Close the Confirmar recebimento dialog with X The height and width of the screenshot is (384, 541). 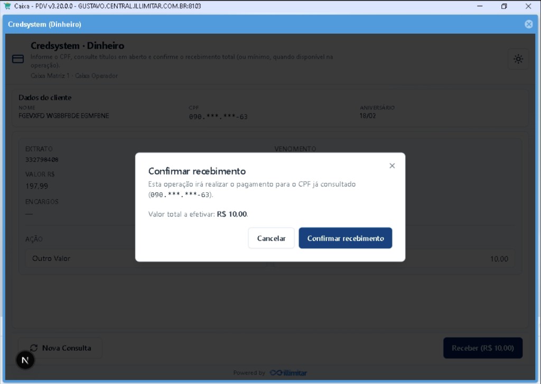[392, 166]
